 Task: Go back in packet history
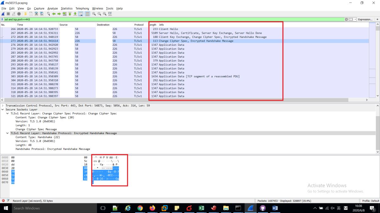(54, 14)
